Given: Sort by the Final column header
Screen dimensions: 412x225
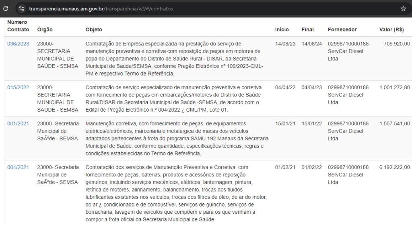Looking at the screenshot, I should tap(307, 30).
